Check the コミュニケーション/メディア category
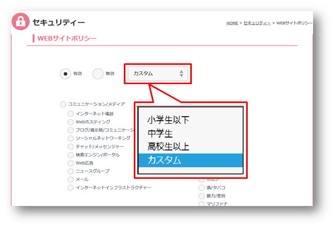The height and width of the screenshot is (228, 335). 63,105
